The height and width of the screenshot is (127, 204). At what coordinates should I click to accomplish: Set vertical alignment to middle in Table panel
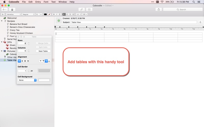[x=46, y=61]
